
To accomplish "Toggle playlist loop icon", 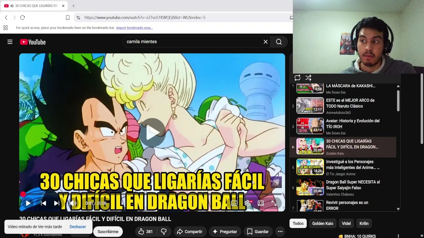I will click(297, 78).
